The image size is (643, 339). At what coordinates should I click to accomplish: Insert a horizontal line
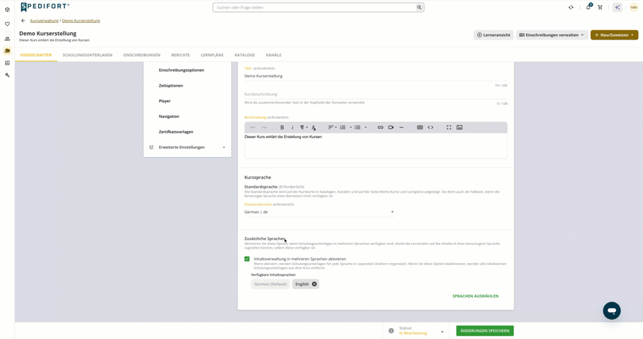coord(401,127)
